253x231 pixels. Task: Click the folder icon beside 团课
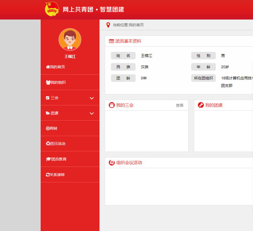(x=48, y=113)
